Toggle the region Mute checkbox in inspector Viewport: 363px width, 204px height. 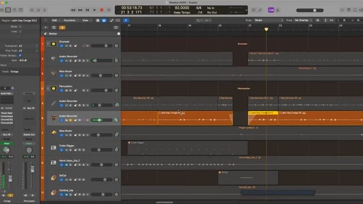[20, 27]
